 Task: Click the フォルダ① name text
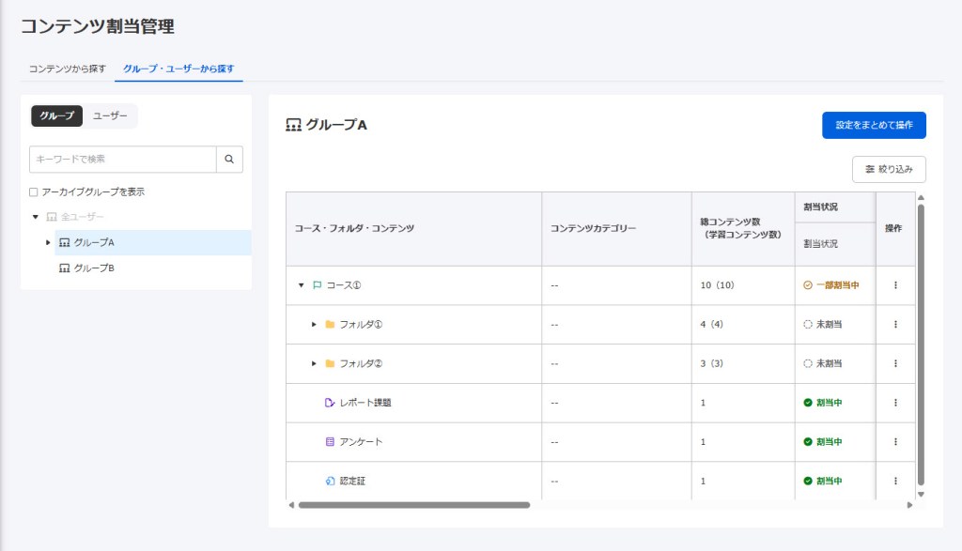[x=361, y=324]
